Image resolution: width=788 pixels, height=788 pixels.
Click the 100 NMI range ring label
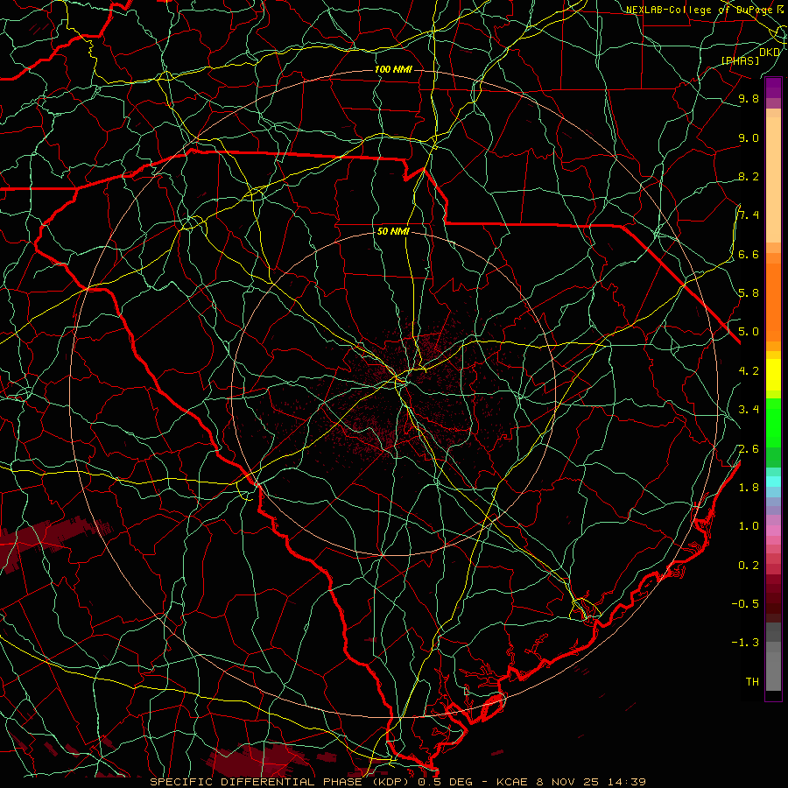click(393, 69)
